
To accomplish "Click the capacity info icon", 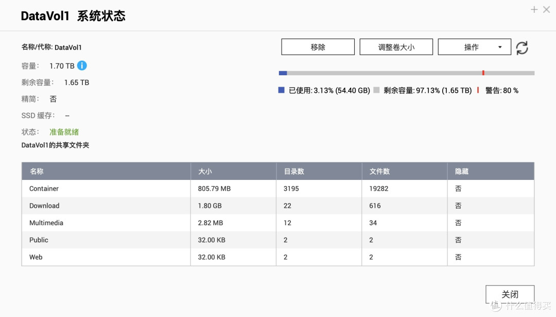I will tap(82, 65).
